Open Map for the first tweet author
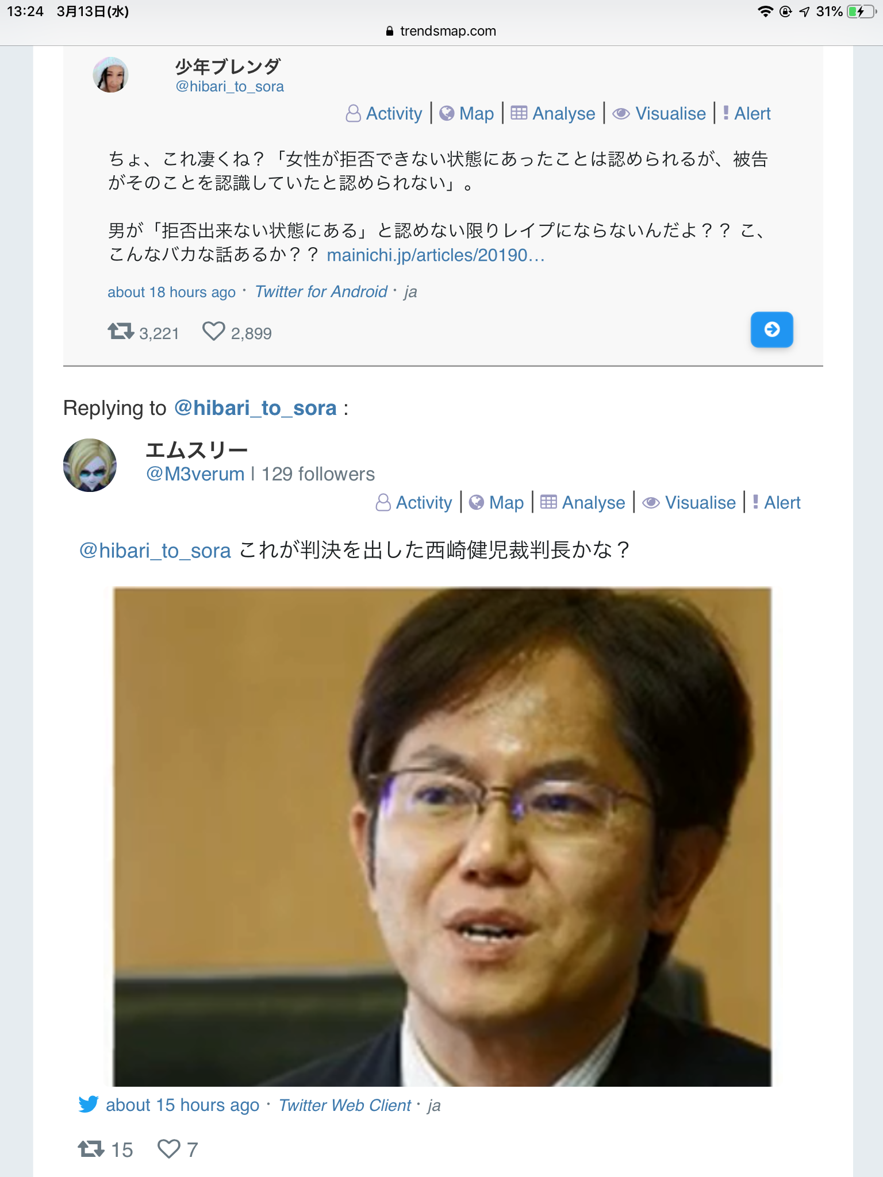Image resolution: width=883 pixels, height=1177 pixels. click(467, 113)
